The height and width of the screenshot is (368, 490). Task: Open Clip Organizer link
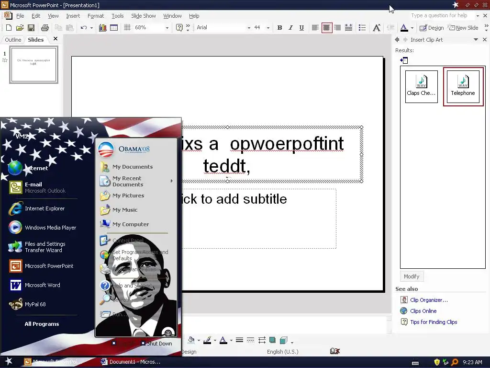(429, 300)
